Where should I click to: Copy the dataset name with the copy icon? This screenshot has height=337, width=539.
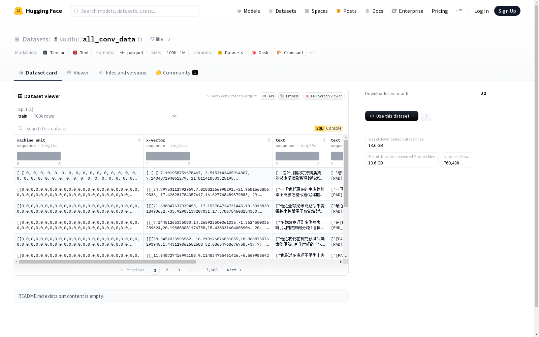pos(140,39)
